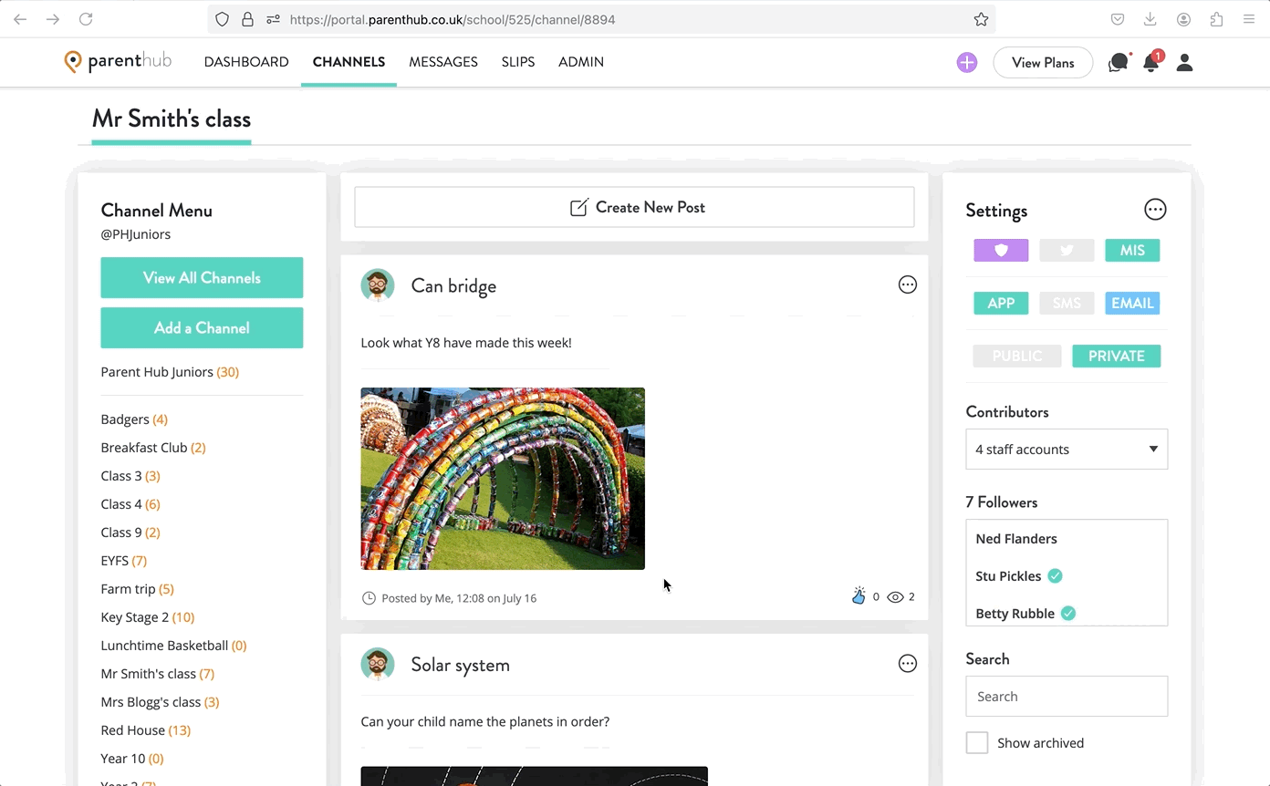Open the Year 10 channel
Viewport: 1270px width, 786px height.
click(x=132, y=759)
